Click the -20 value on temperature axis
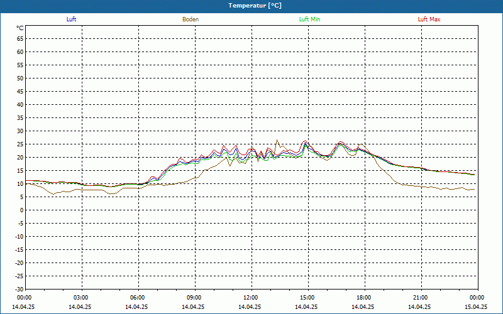 (19, 263)
